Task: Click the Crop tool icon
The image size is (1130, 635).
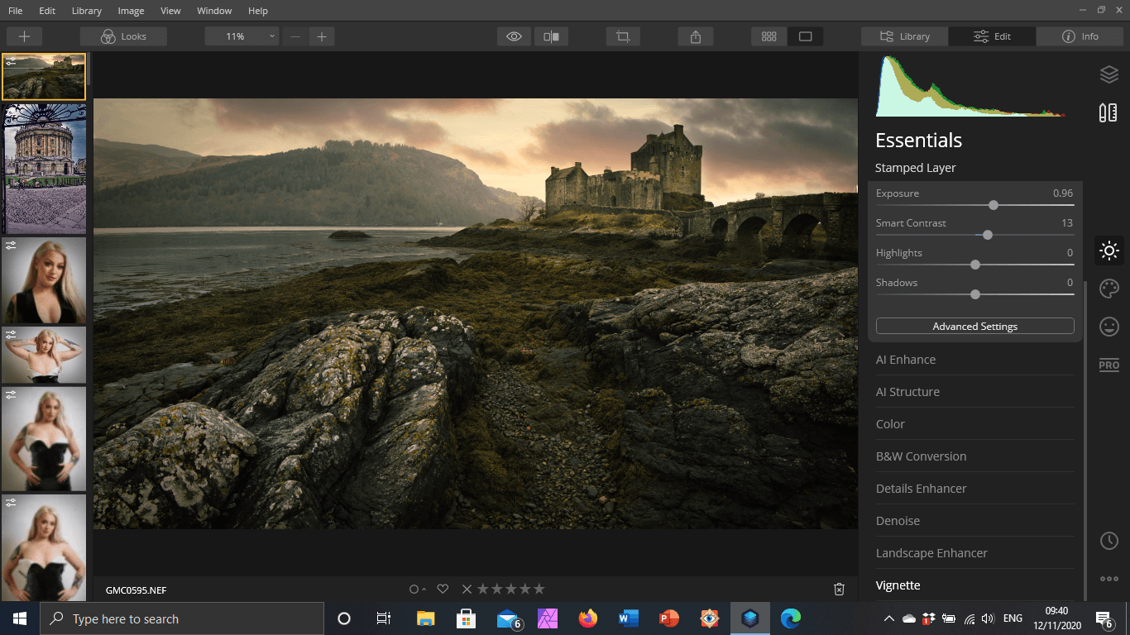Action: (623, 36)
